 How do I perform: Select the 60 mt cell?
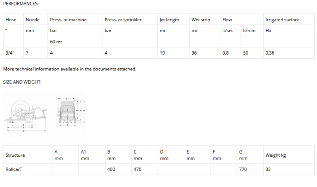(56, 42)
